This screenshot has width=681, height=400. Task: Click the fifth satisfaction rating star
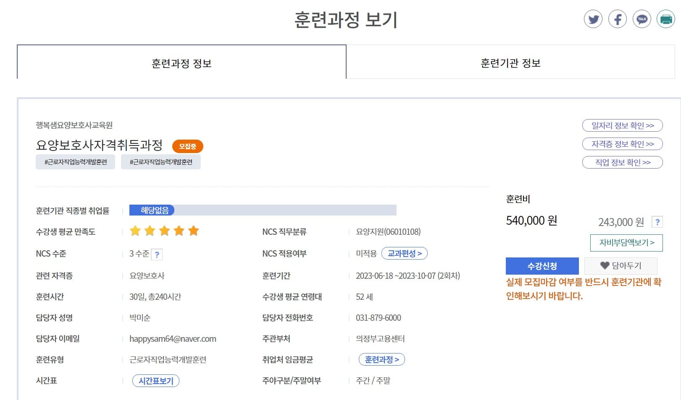tap(194, 231)
